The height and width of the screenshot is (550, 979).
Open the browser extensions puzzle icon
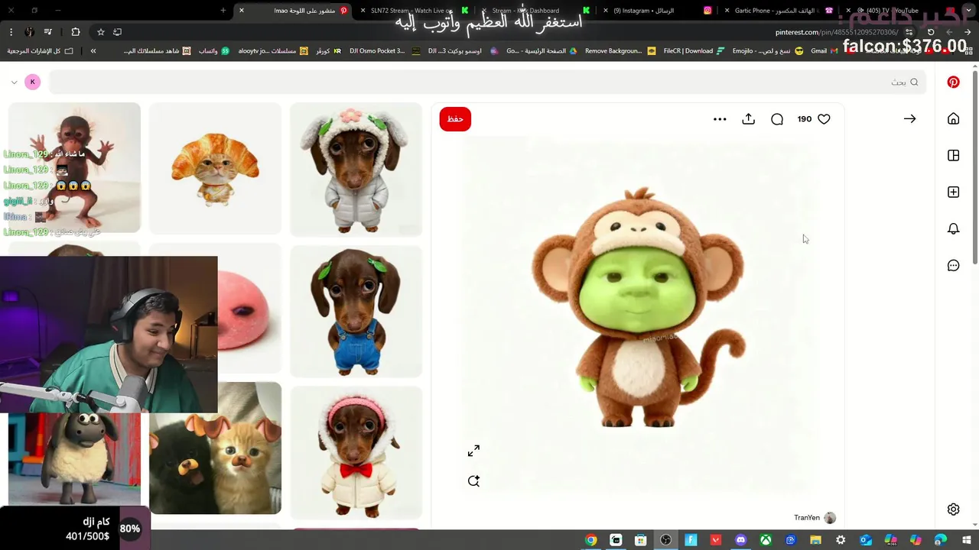75,32
